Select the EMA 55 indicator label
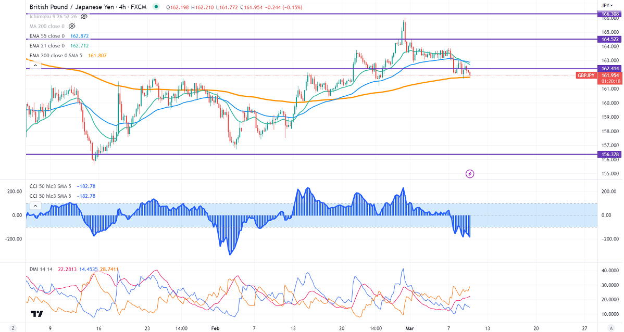624x332 pixels. click(x=47, y=36)
